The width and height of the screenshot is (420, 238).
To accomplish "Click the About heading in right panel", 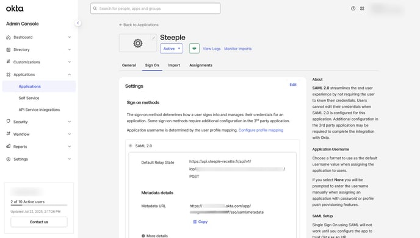I will (x=317, y=79).
